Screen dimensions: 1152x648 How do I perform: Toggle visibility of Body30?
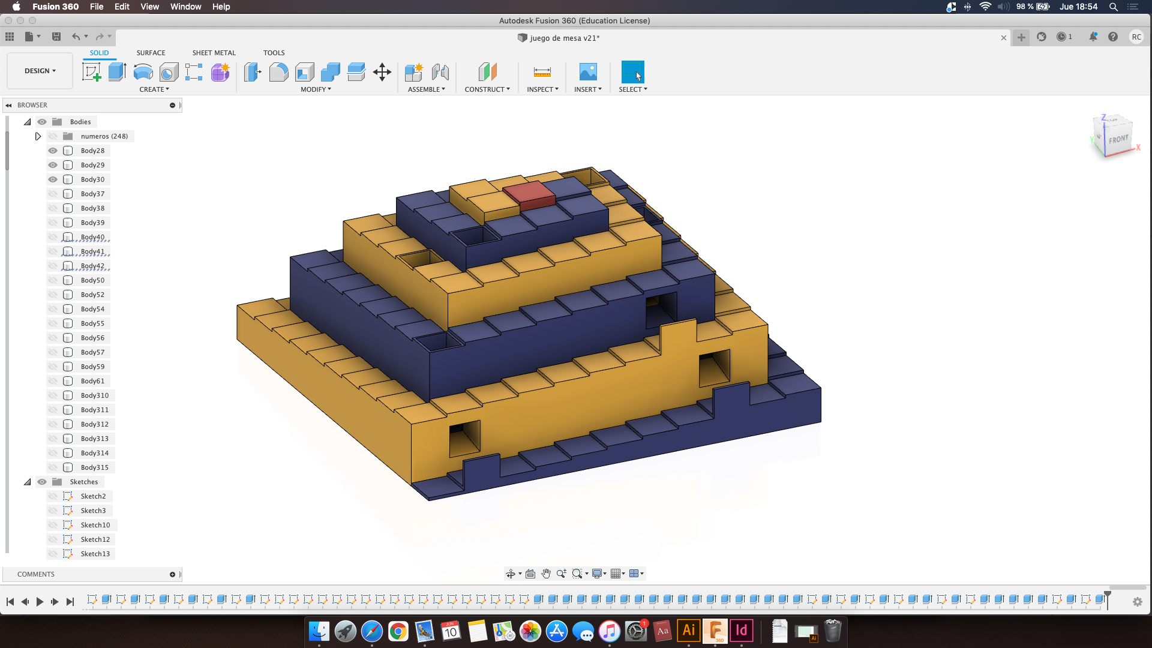(53, 179)
